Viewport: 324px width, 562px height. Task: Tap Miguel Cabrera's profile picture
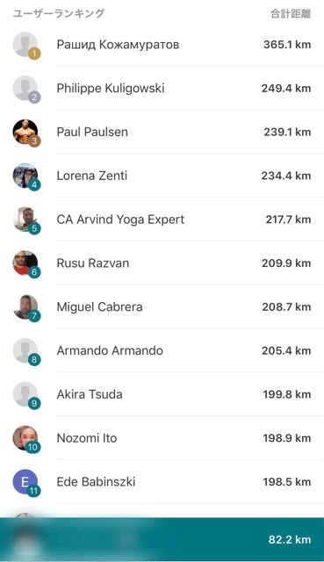point(25,307)
